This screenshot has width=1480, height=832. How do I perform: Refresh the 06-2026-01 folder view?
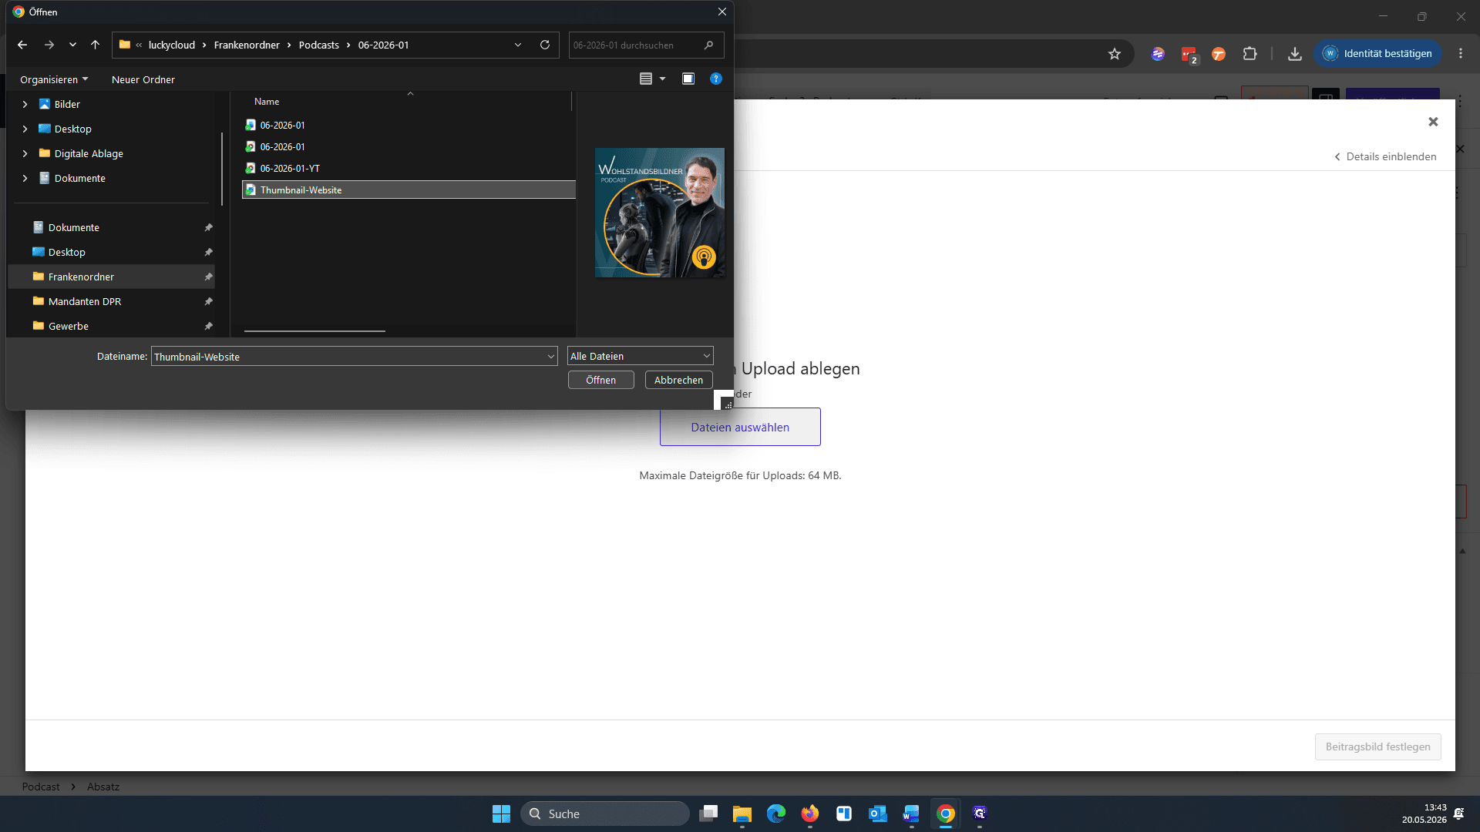[x=545, y=45]
